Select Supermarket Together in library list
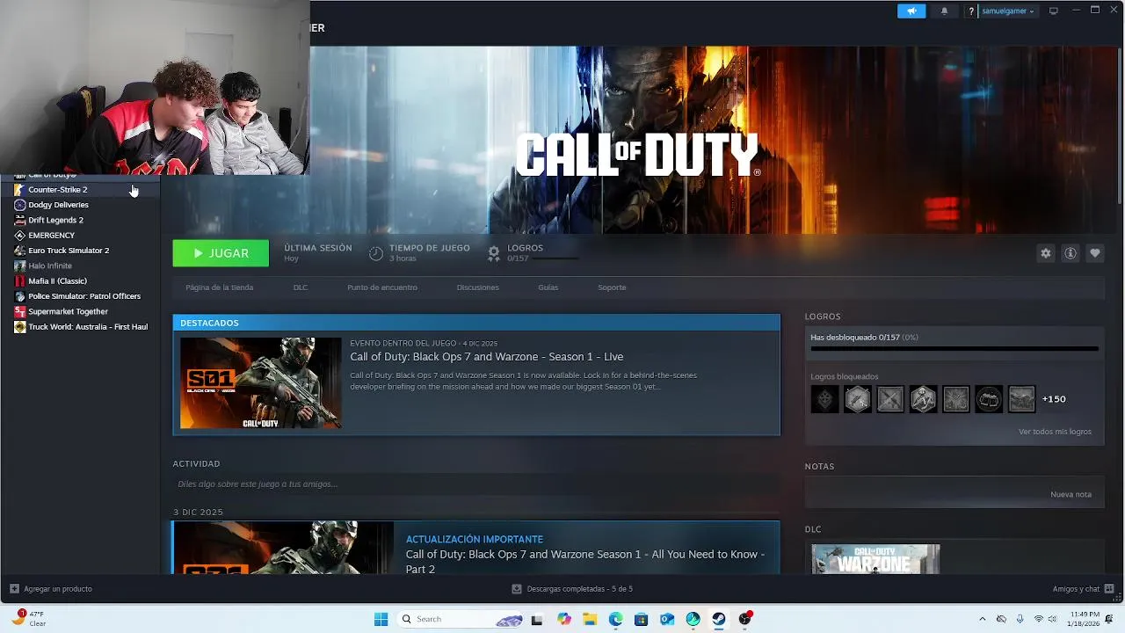Viewport: 1125px width, 633px height. tap(80, 311)
